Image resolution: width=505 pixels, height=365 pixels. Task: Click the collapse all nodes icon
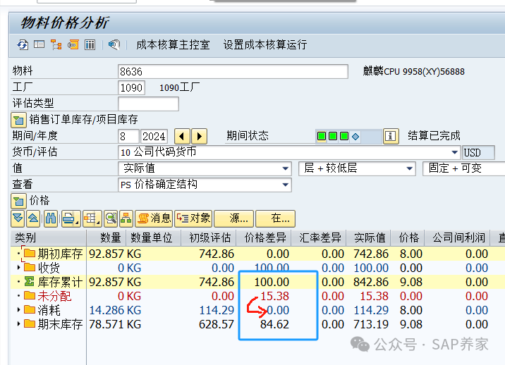pyautogui.click(x=33, y=218)
